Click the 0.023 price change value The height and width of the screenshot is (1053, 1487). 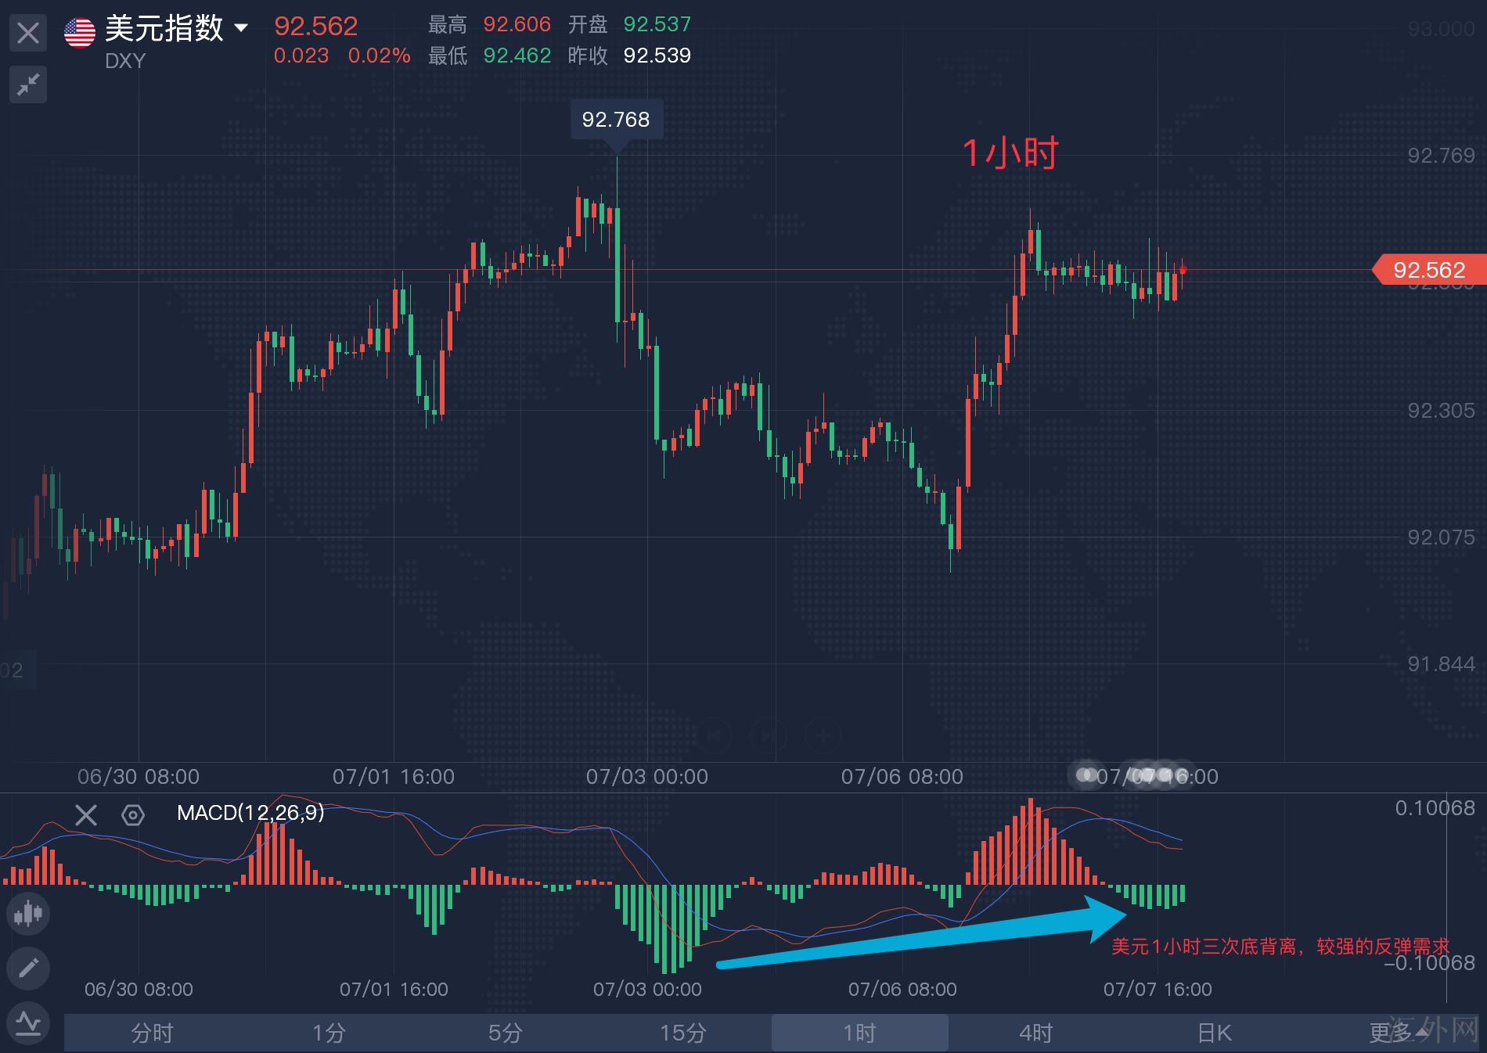pos(301,56)
